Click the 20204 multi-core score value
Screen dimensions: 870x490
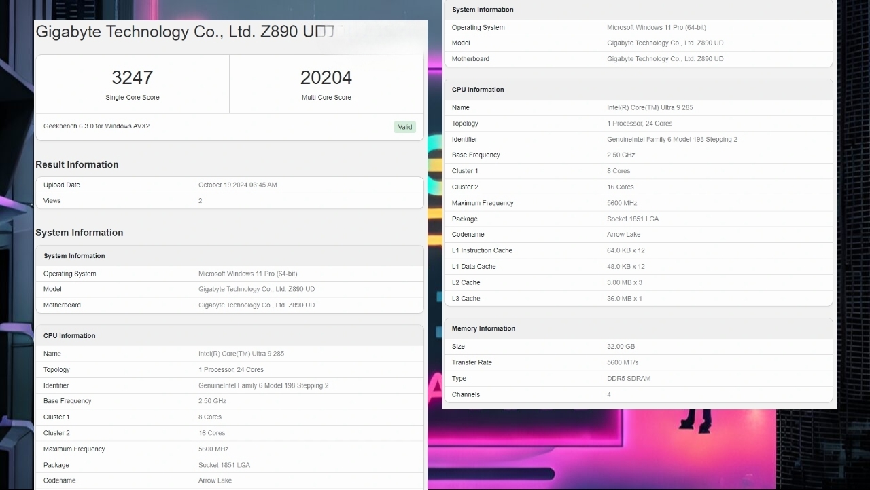coord(326,77)
